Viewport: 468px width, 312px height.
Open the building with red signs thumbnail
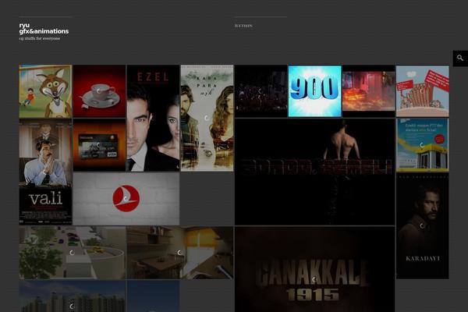click(x=423, y=91)
